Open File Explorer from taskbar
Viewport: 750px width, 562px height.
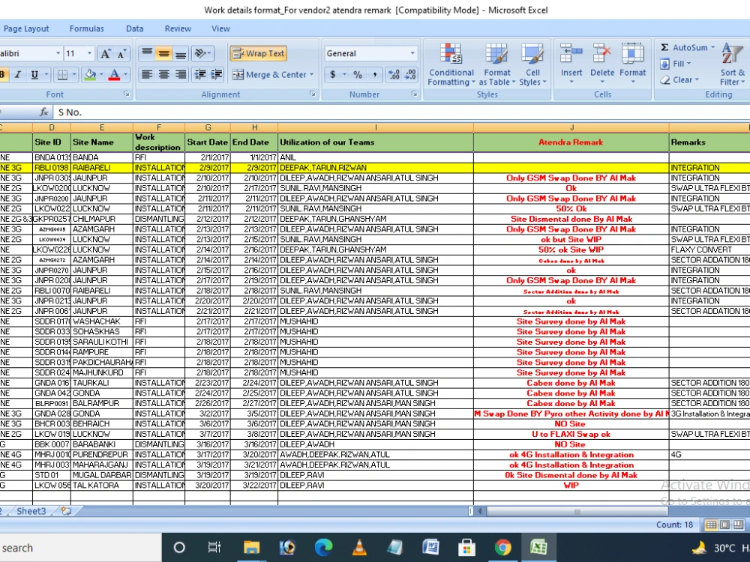coord(251,548)
